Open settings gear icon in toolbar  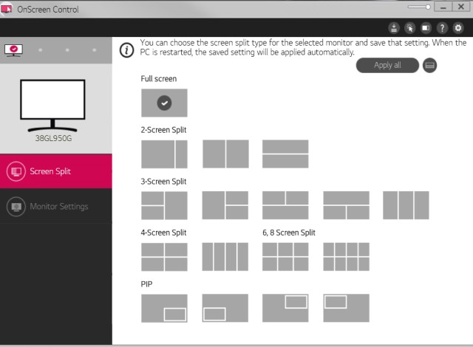coord(458,28)
